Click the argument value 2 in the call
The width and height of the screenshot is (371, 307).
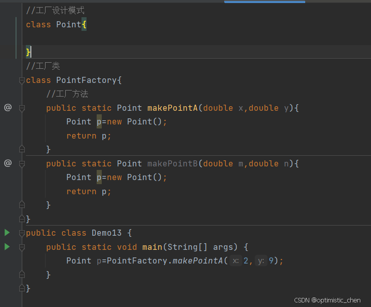point(246,260)
